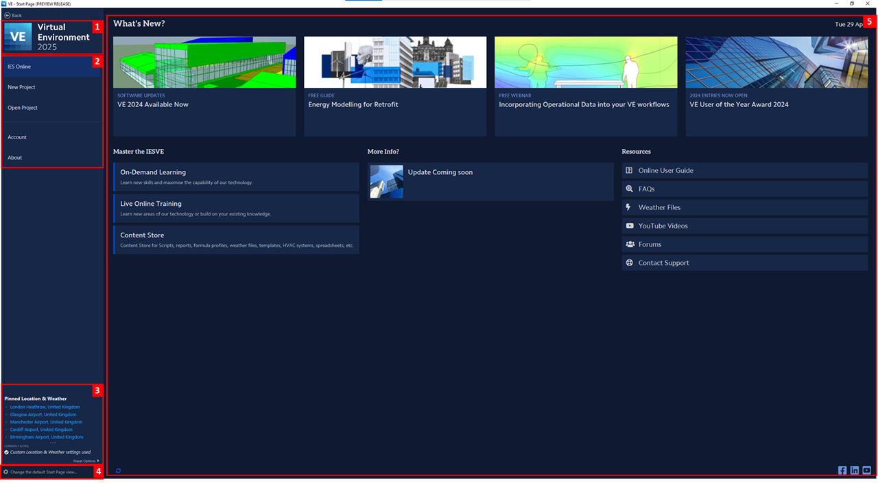
Task: Expand pinned locations list with the ellipsis
Action: point(53,443)
